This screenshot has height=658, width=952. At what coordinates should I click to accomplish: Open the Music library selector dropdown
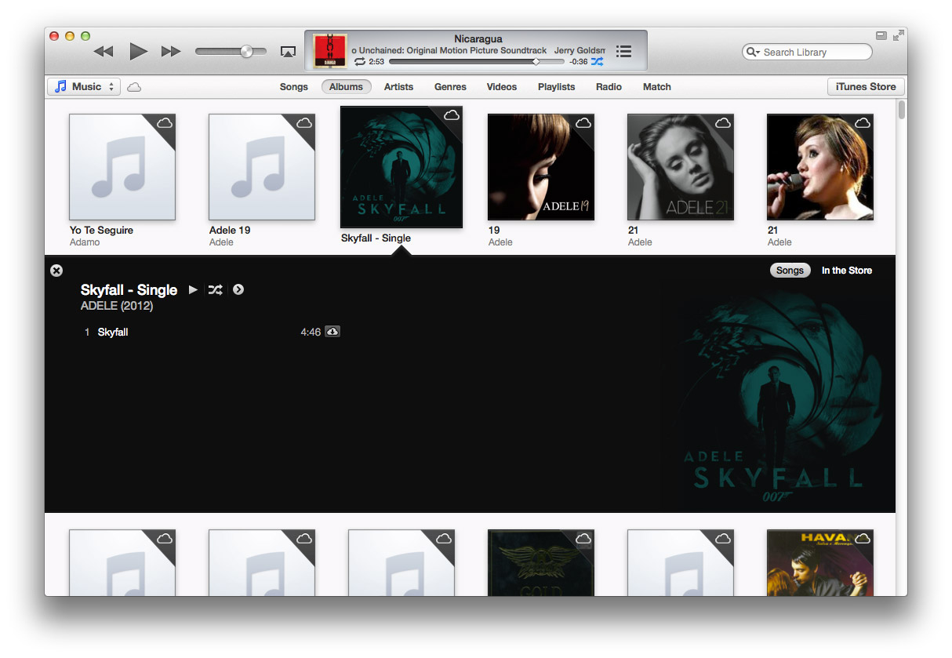click(x=84, y=87)
